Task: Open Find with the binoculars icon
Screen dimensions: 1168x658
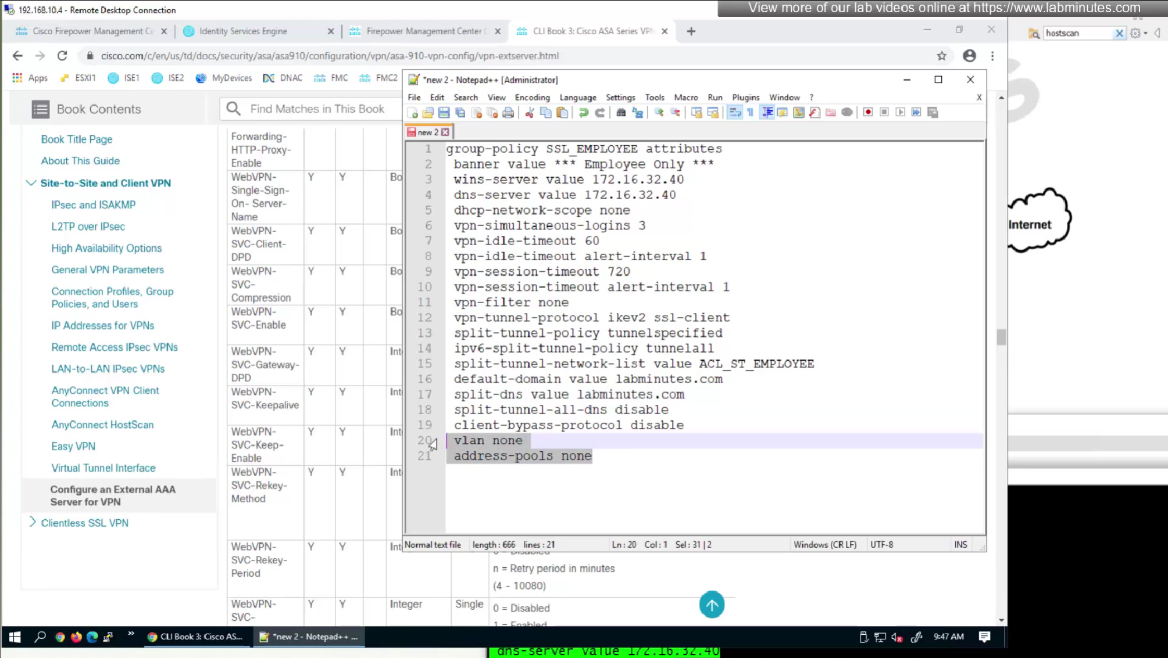Action: [621, 113]
